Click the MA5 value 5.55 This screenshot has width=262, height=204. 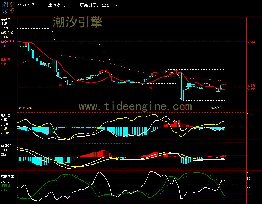[x=4, y=37]
